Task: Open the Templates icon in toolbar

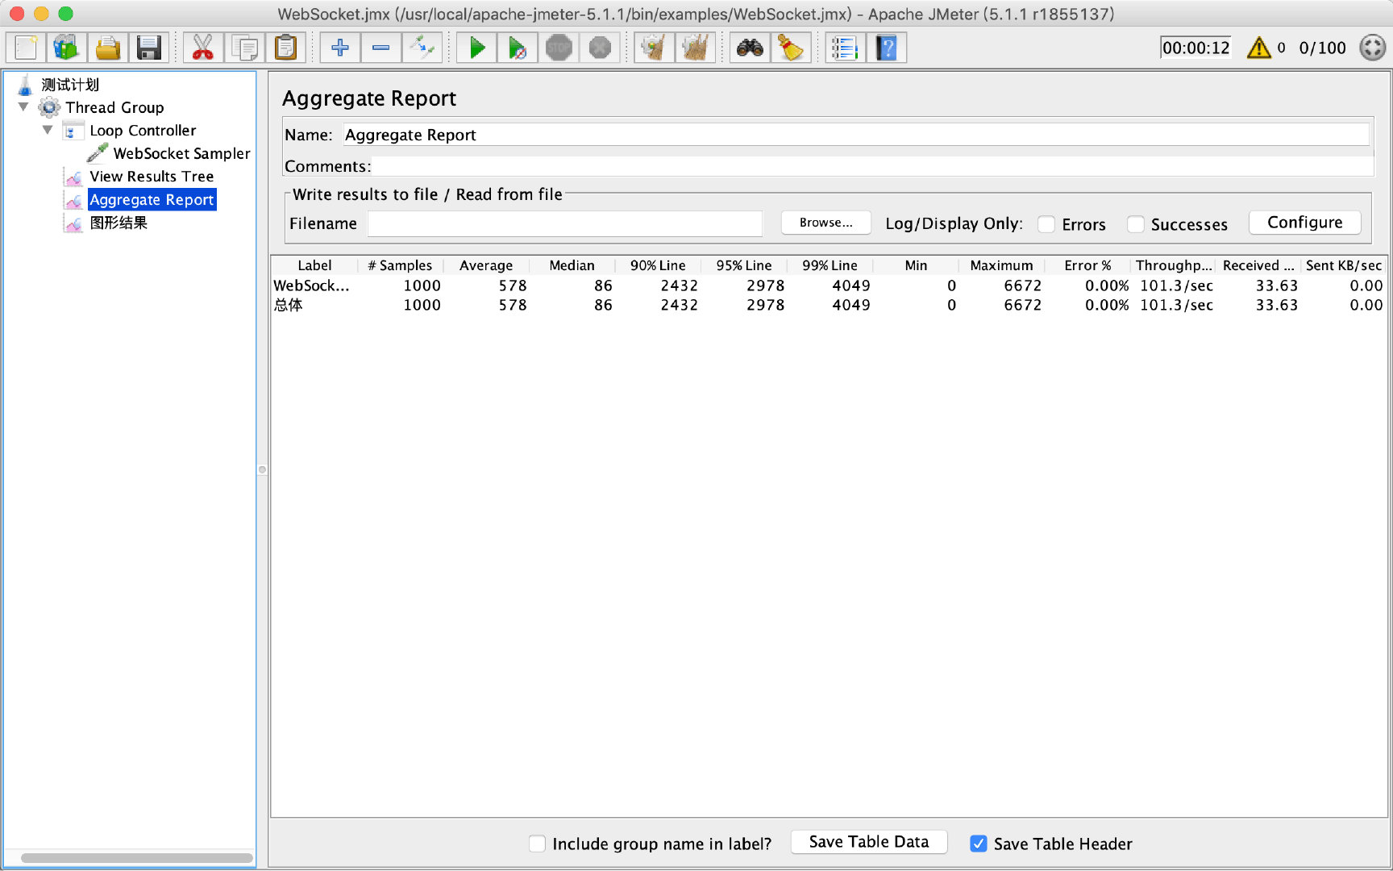Action: click(x=66, y=48)
